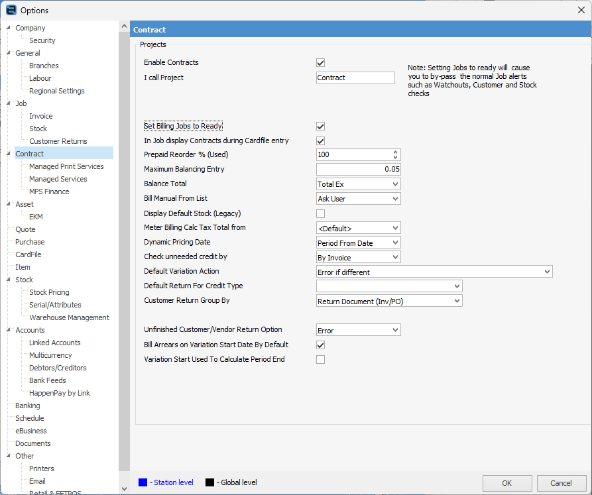592x495 pixels.
Task: Click the Options window app icon
Action: (x=11, y=10)
